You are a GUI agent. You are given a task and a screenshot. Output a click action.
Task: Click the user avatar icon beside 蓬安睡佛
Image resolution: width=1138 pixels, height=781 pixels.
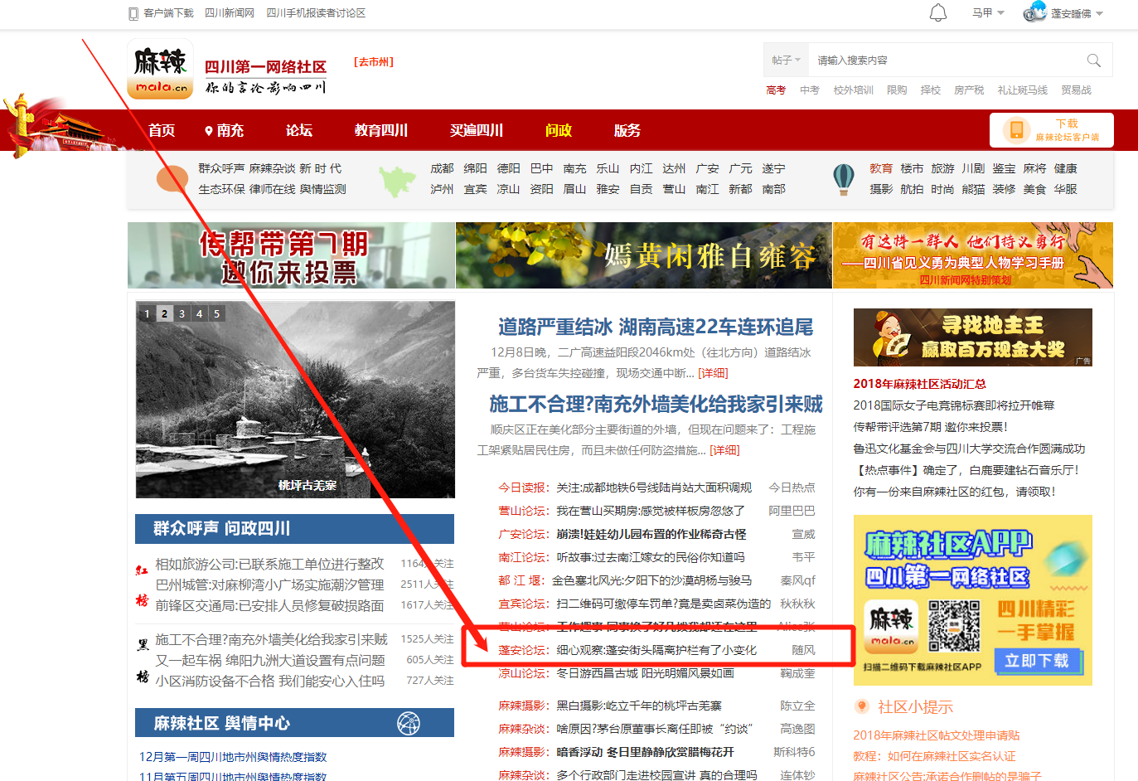(x=1034, y=12)
